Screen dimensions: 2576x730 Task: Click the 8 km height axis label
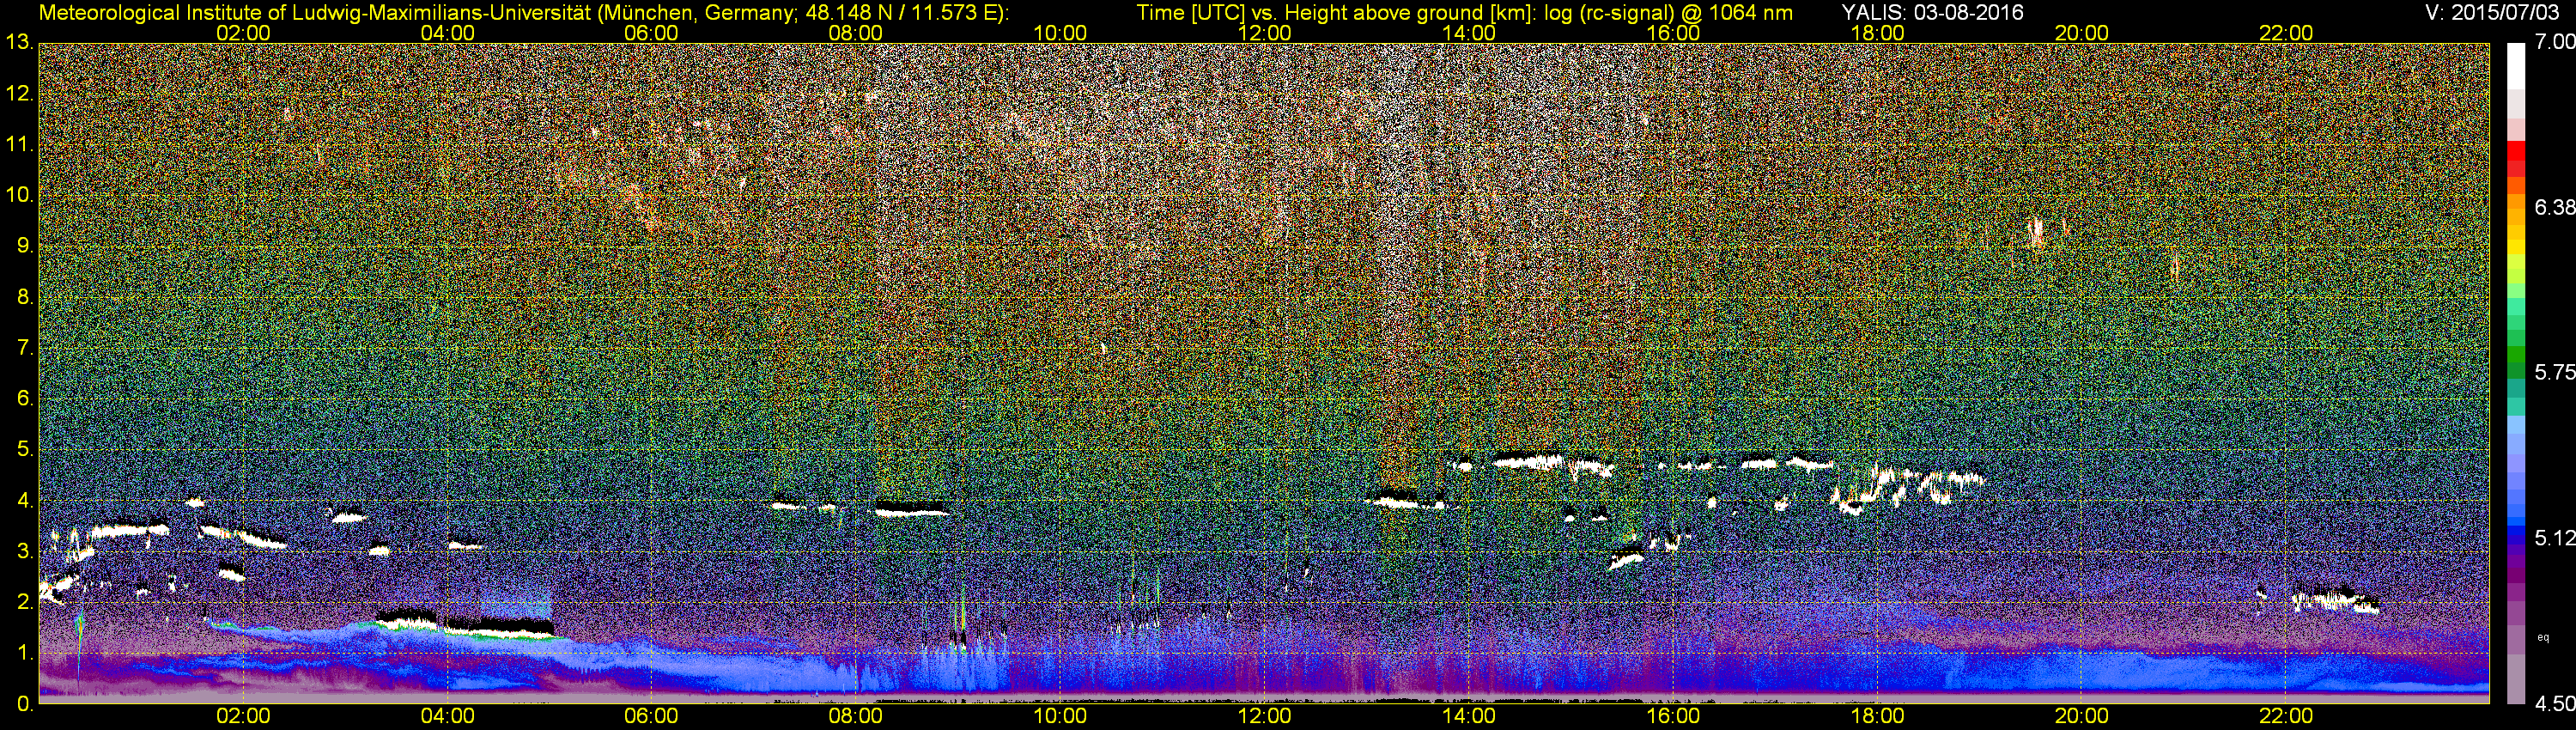pos(25,297)
